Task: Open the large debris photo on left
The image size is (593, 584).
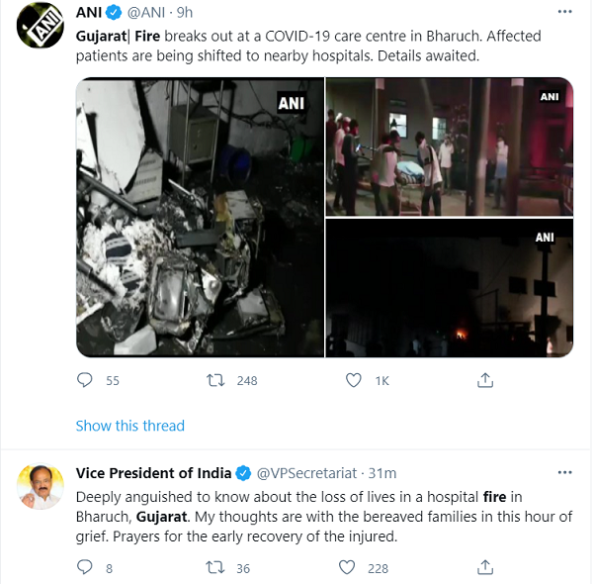Action: [x=200, y=217]
